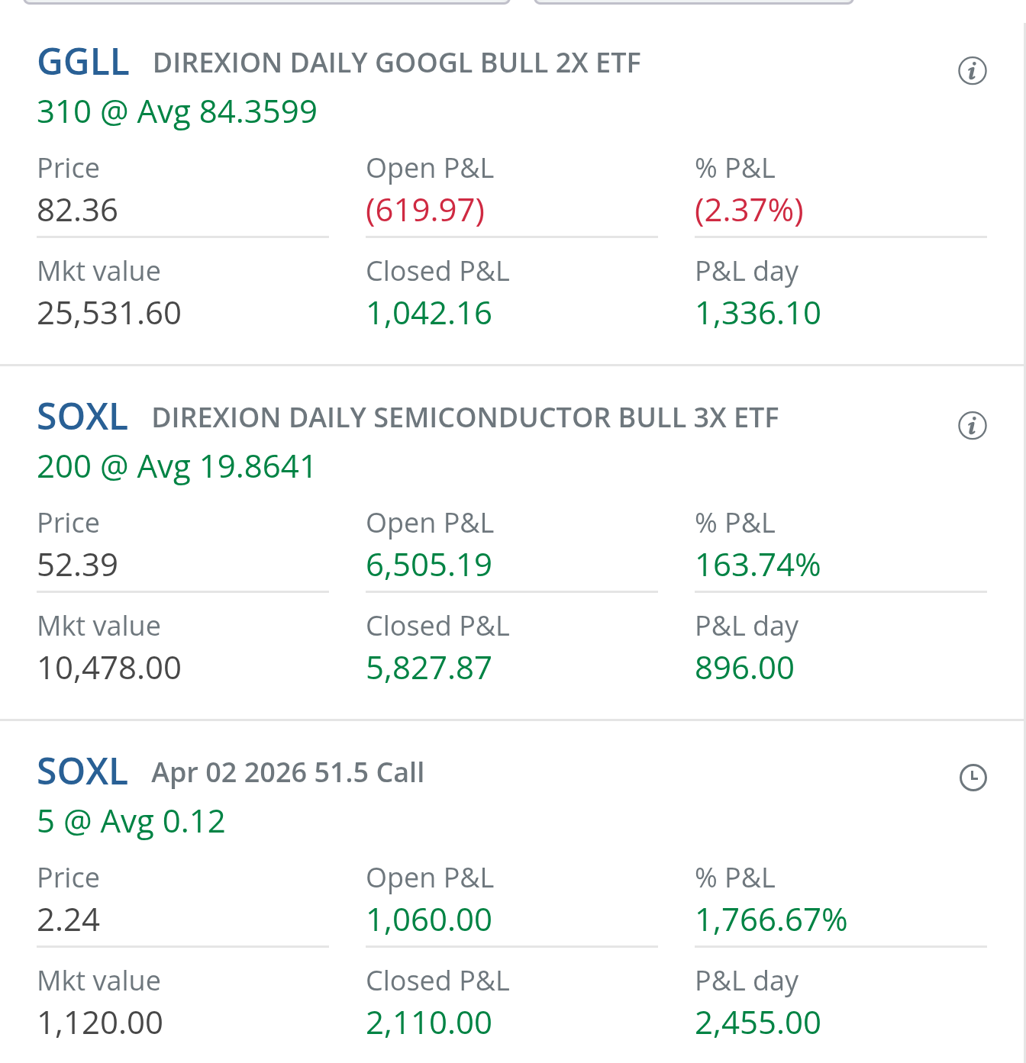Select position size 5 @ Avg 0.12
Screen dimensions: 1026x1063
131,822
